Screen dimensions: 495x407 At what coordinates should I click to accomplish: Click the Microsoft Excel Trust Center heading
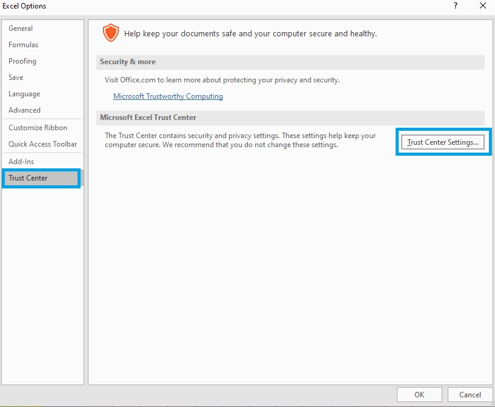[148, 117]
